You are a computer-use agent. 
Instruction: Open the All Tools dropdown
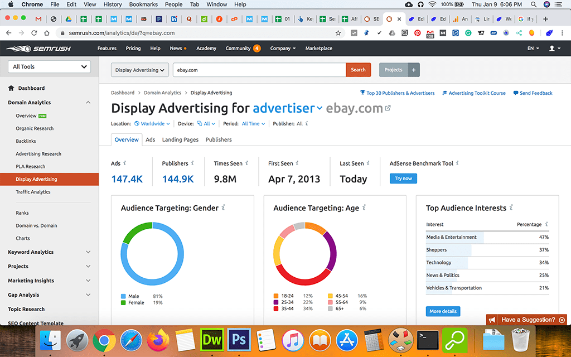pyautogui.click(x=49, y=67)
